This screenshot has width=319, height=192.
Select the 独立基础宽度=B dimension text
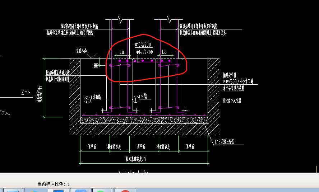coord(136,159)
